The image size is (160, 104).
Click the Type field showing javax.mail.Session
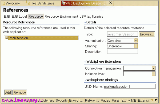coord(122,34)
